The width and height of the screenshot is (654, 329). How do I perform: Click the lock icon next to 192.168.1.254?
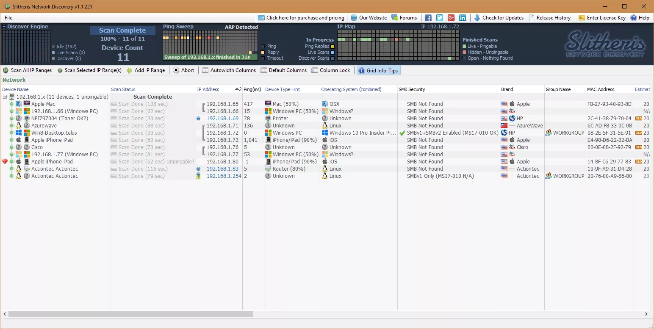coord(199,176)
